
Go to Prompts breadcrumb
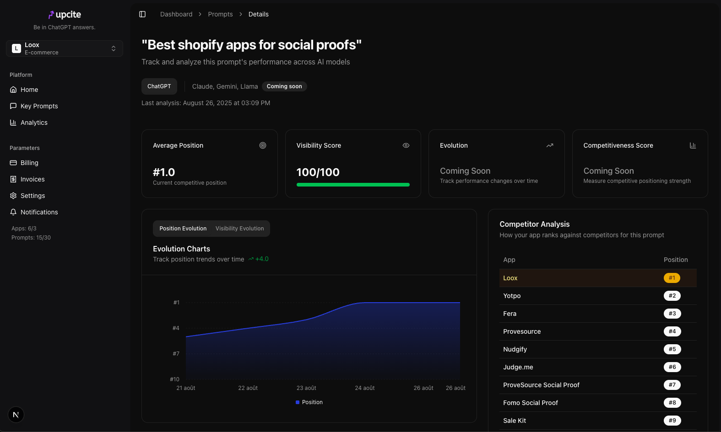[x=220, y=14]
